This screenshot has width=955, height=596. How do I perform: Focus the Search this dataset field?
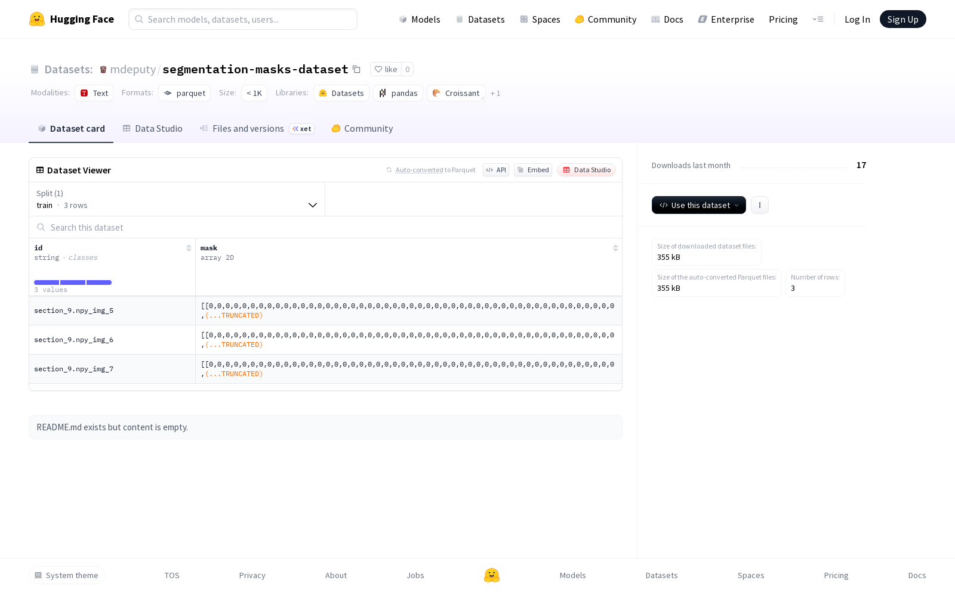(325, 227)
